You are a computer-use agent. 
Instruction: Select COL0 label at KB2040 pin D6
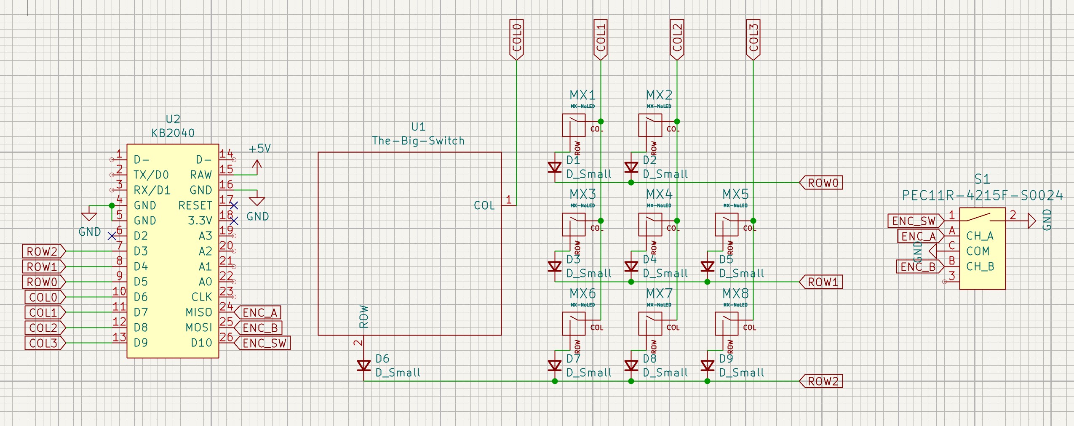pos(45,297)
